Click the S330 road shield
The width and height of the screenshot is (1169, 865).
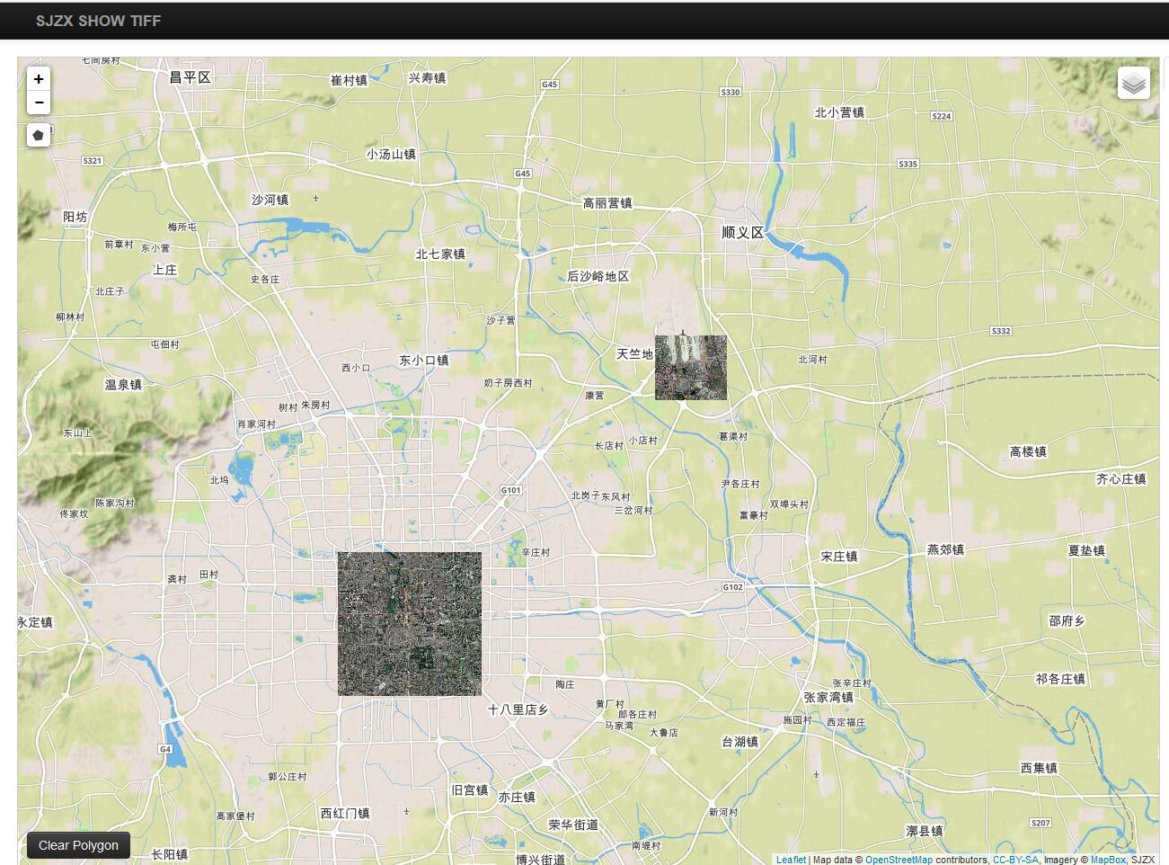(731, 92)
